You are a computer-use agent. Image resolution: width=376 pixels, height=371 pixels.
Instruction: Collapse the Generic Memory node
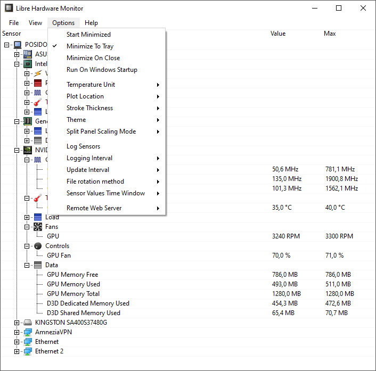pyautogui.click(x=17, y=121)
